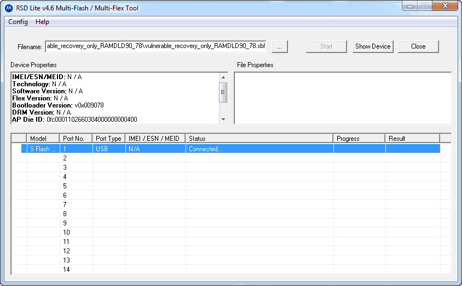
Task: Close the RSD Lite window with X
Action: click(x=445, y=6)
